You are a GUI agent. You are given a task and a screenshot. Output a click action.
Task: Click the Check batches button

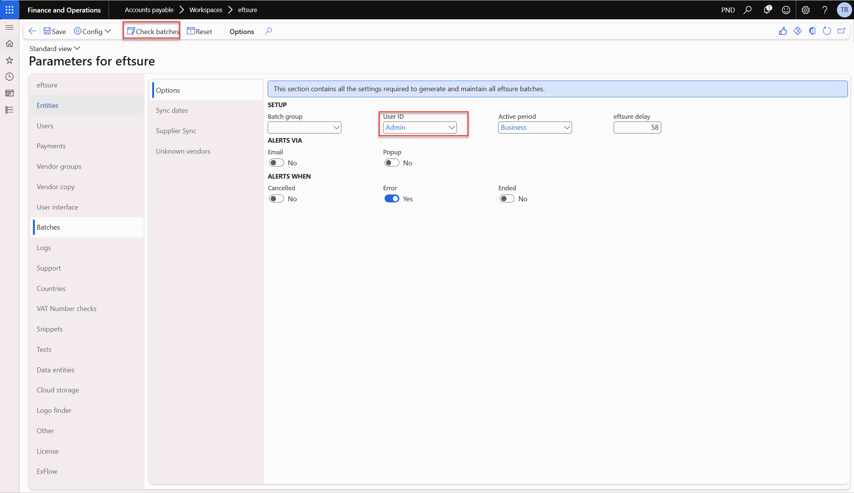(153, 31)
